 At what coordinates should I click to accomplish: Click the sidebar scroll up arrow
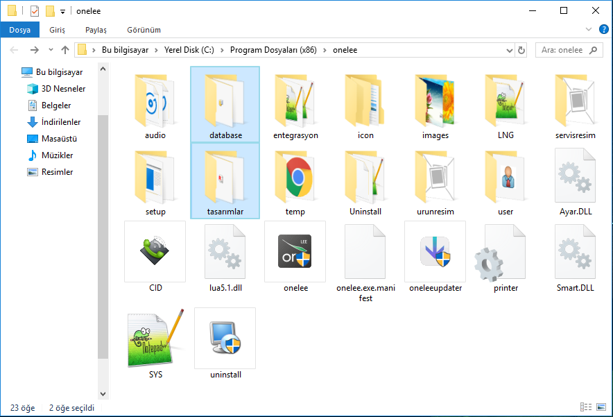(x=103, y=69)
